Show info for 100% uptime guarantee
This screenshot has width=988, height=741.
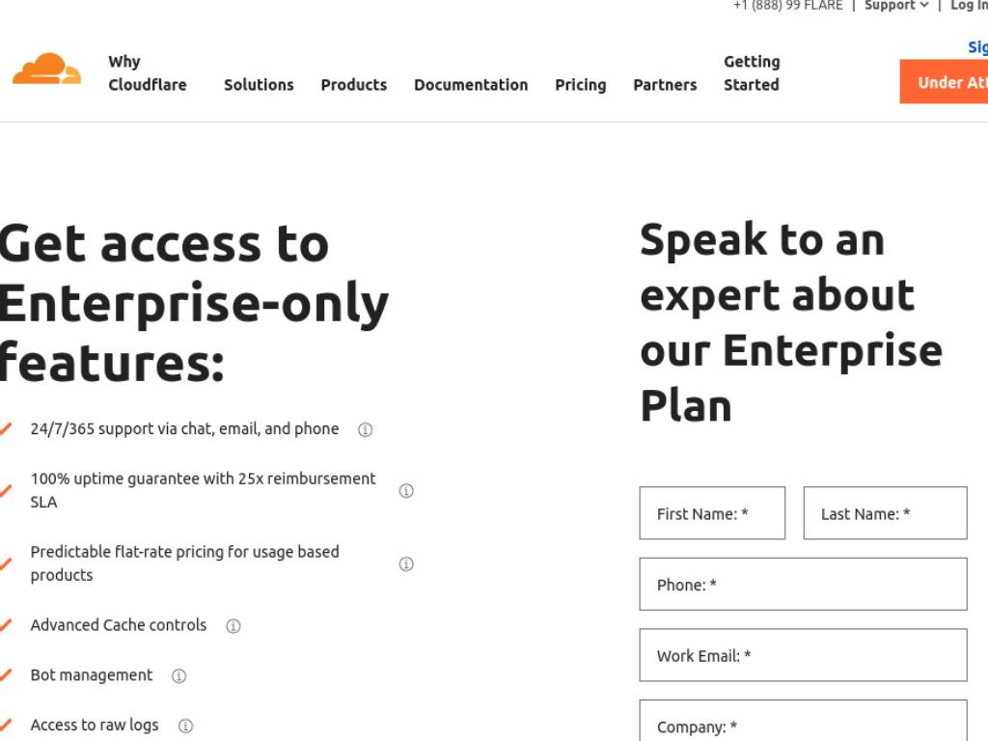point(406,491)
